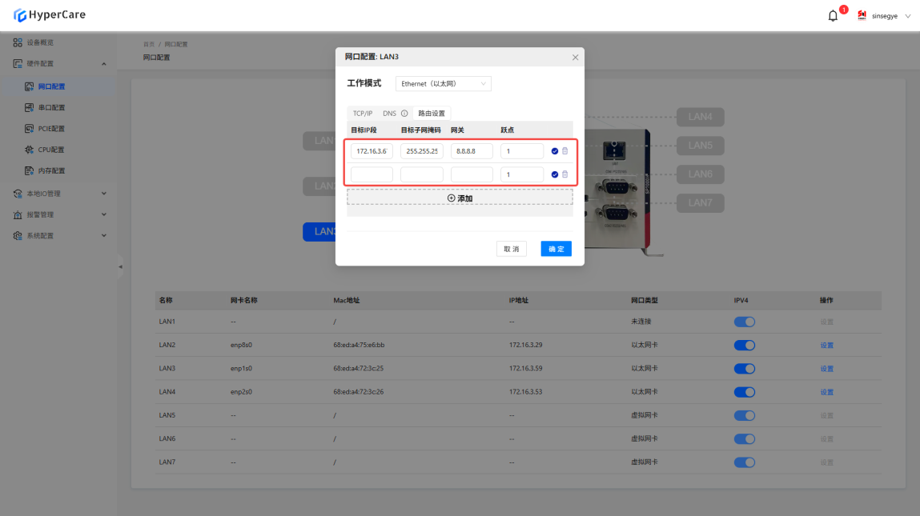Click the trash icon on the empty route row
Viewport: 920px width, 516px height.
pos(564,174)
